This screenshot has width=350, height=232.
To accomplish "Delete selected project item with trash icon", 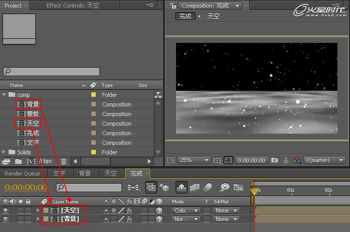I will [64, 161].
